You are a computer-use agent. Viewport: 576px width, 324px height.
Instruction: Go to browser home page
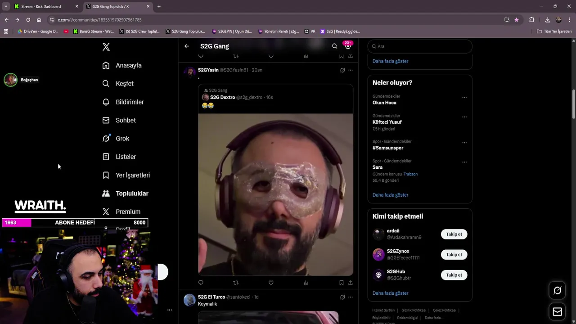[x=39, y=20]
